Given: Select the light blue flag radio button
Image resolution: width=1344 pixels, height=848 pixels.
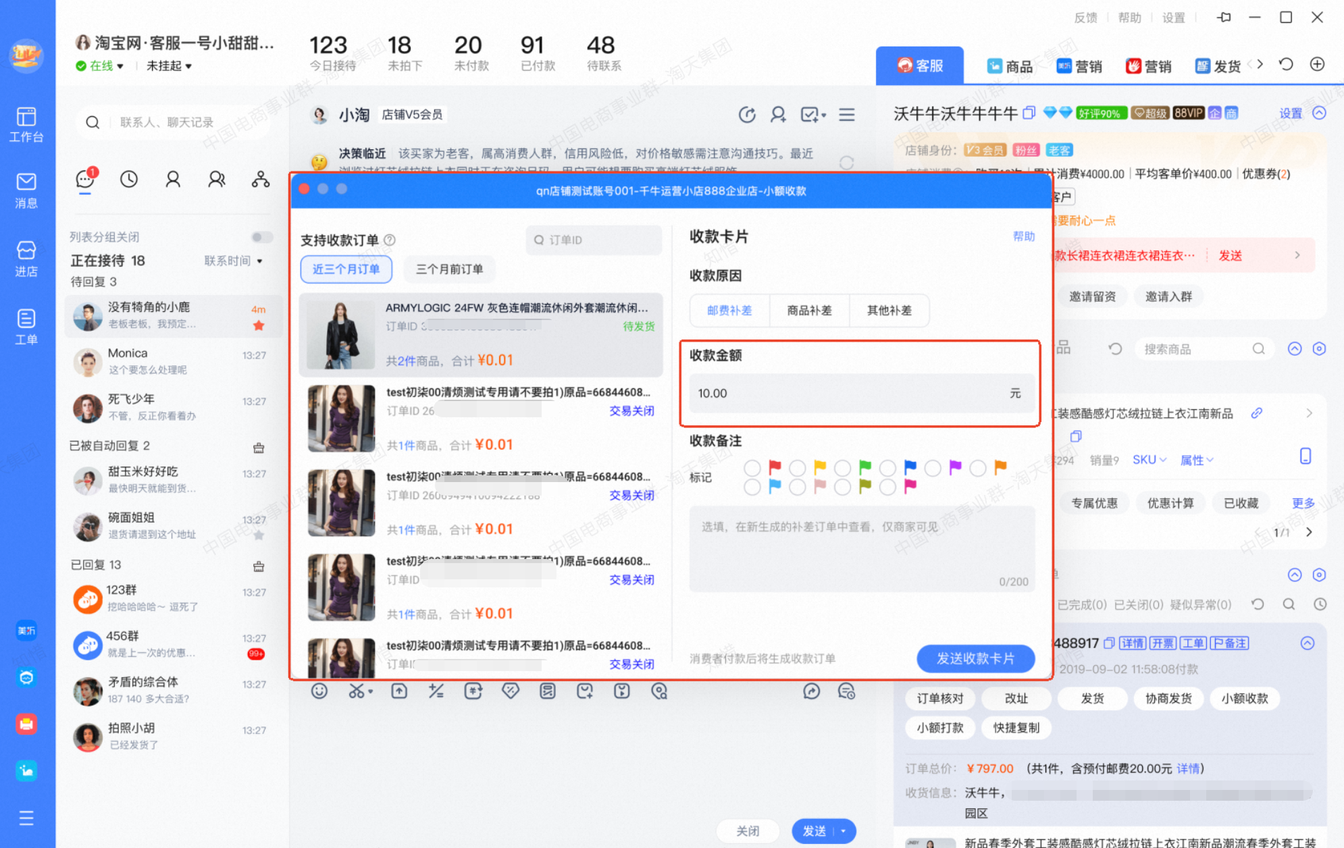Looking at the screenshot, I should (752, 487).
